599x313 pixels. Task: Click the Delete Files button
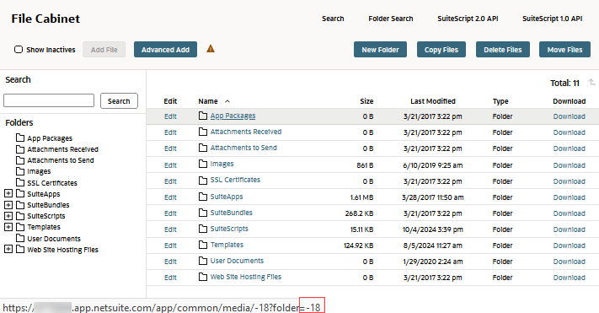503,50
